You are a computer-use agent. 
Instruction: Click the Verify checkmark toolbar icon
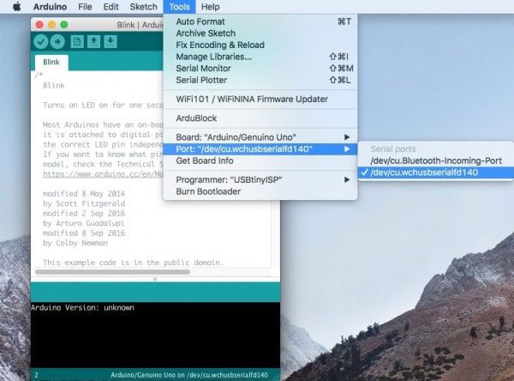[x=40, y=42]
